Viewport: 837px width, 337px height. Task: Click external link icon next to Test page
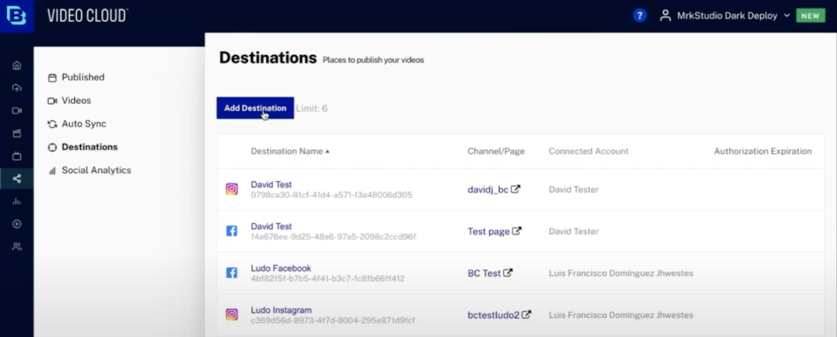coord(517,231)
